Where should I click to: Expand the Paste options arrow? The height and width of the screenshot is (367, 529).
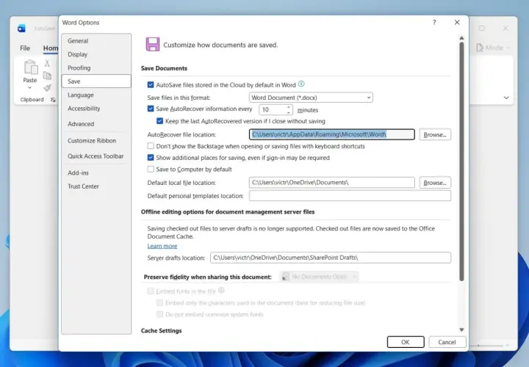(29, 88)
